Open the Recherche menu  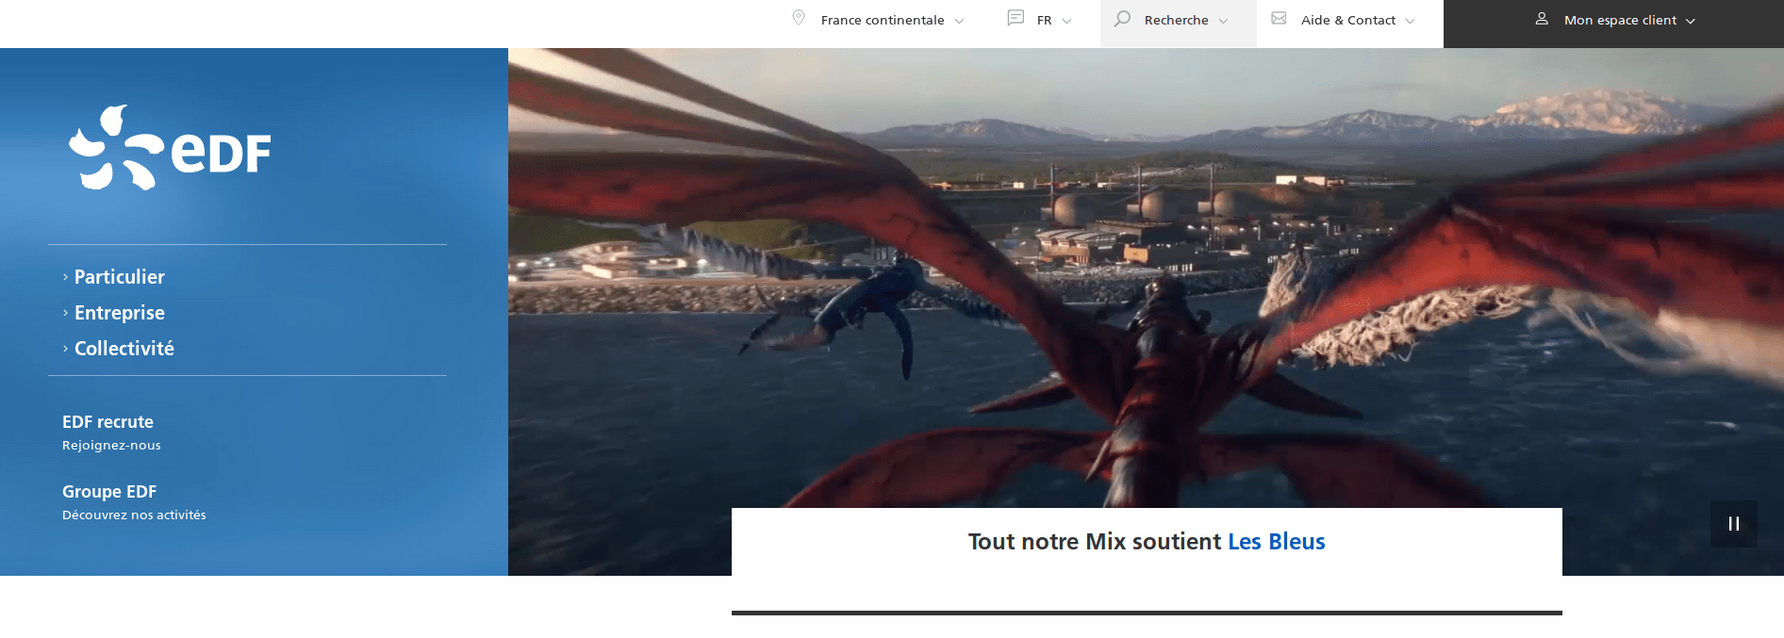tap(1176, 20)
